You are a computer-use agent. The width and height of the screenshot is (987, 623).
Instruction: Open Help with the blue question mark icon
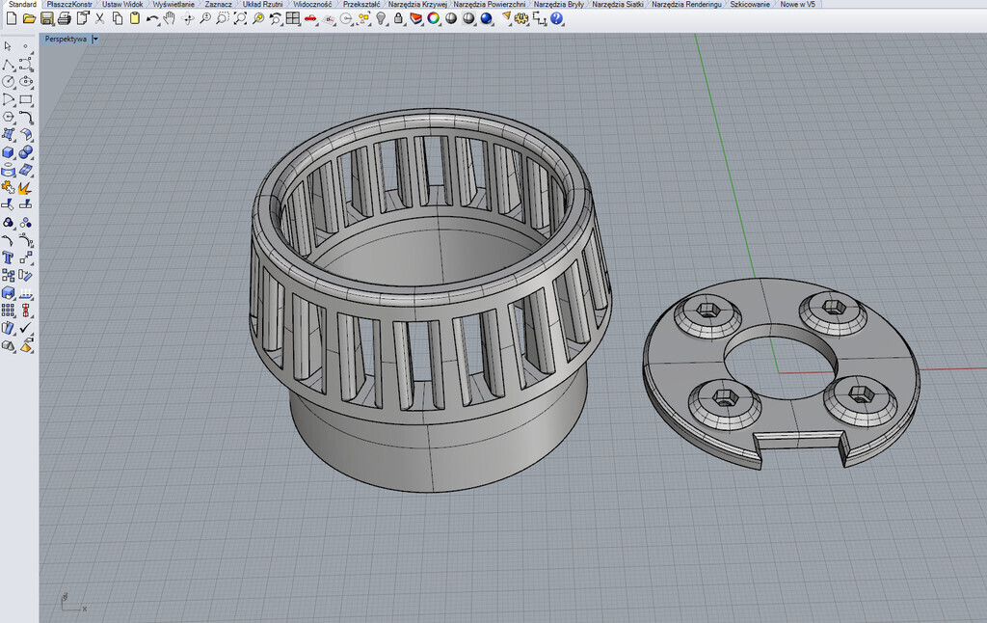click(556, 18)
